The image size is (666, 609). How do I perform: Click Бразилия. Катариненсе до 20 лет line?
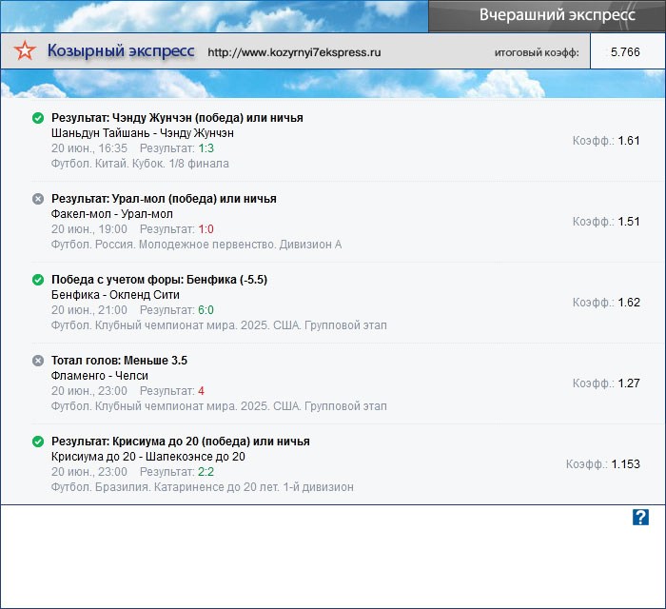click(x=202, y=487)
